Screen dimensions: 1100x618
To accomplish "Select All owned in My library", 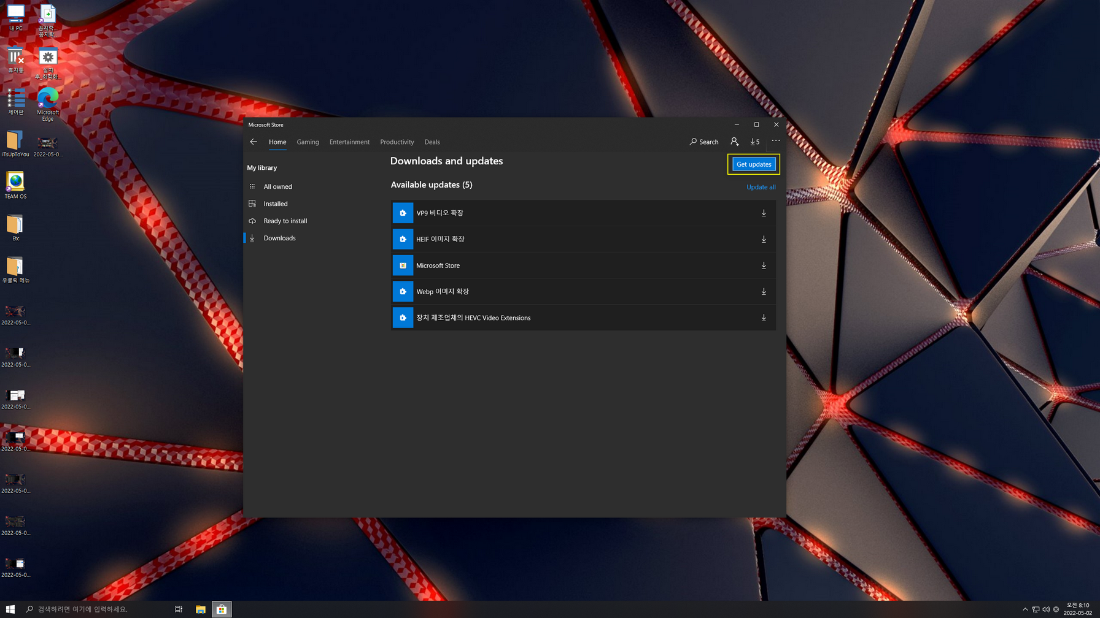I will pyautogui.click(x=277, y=186).
